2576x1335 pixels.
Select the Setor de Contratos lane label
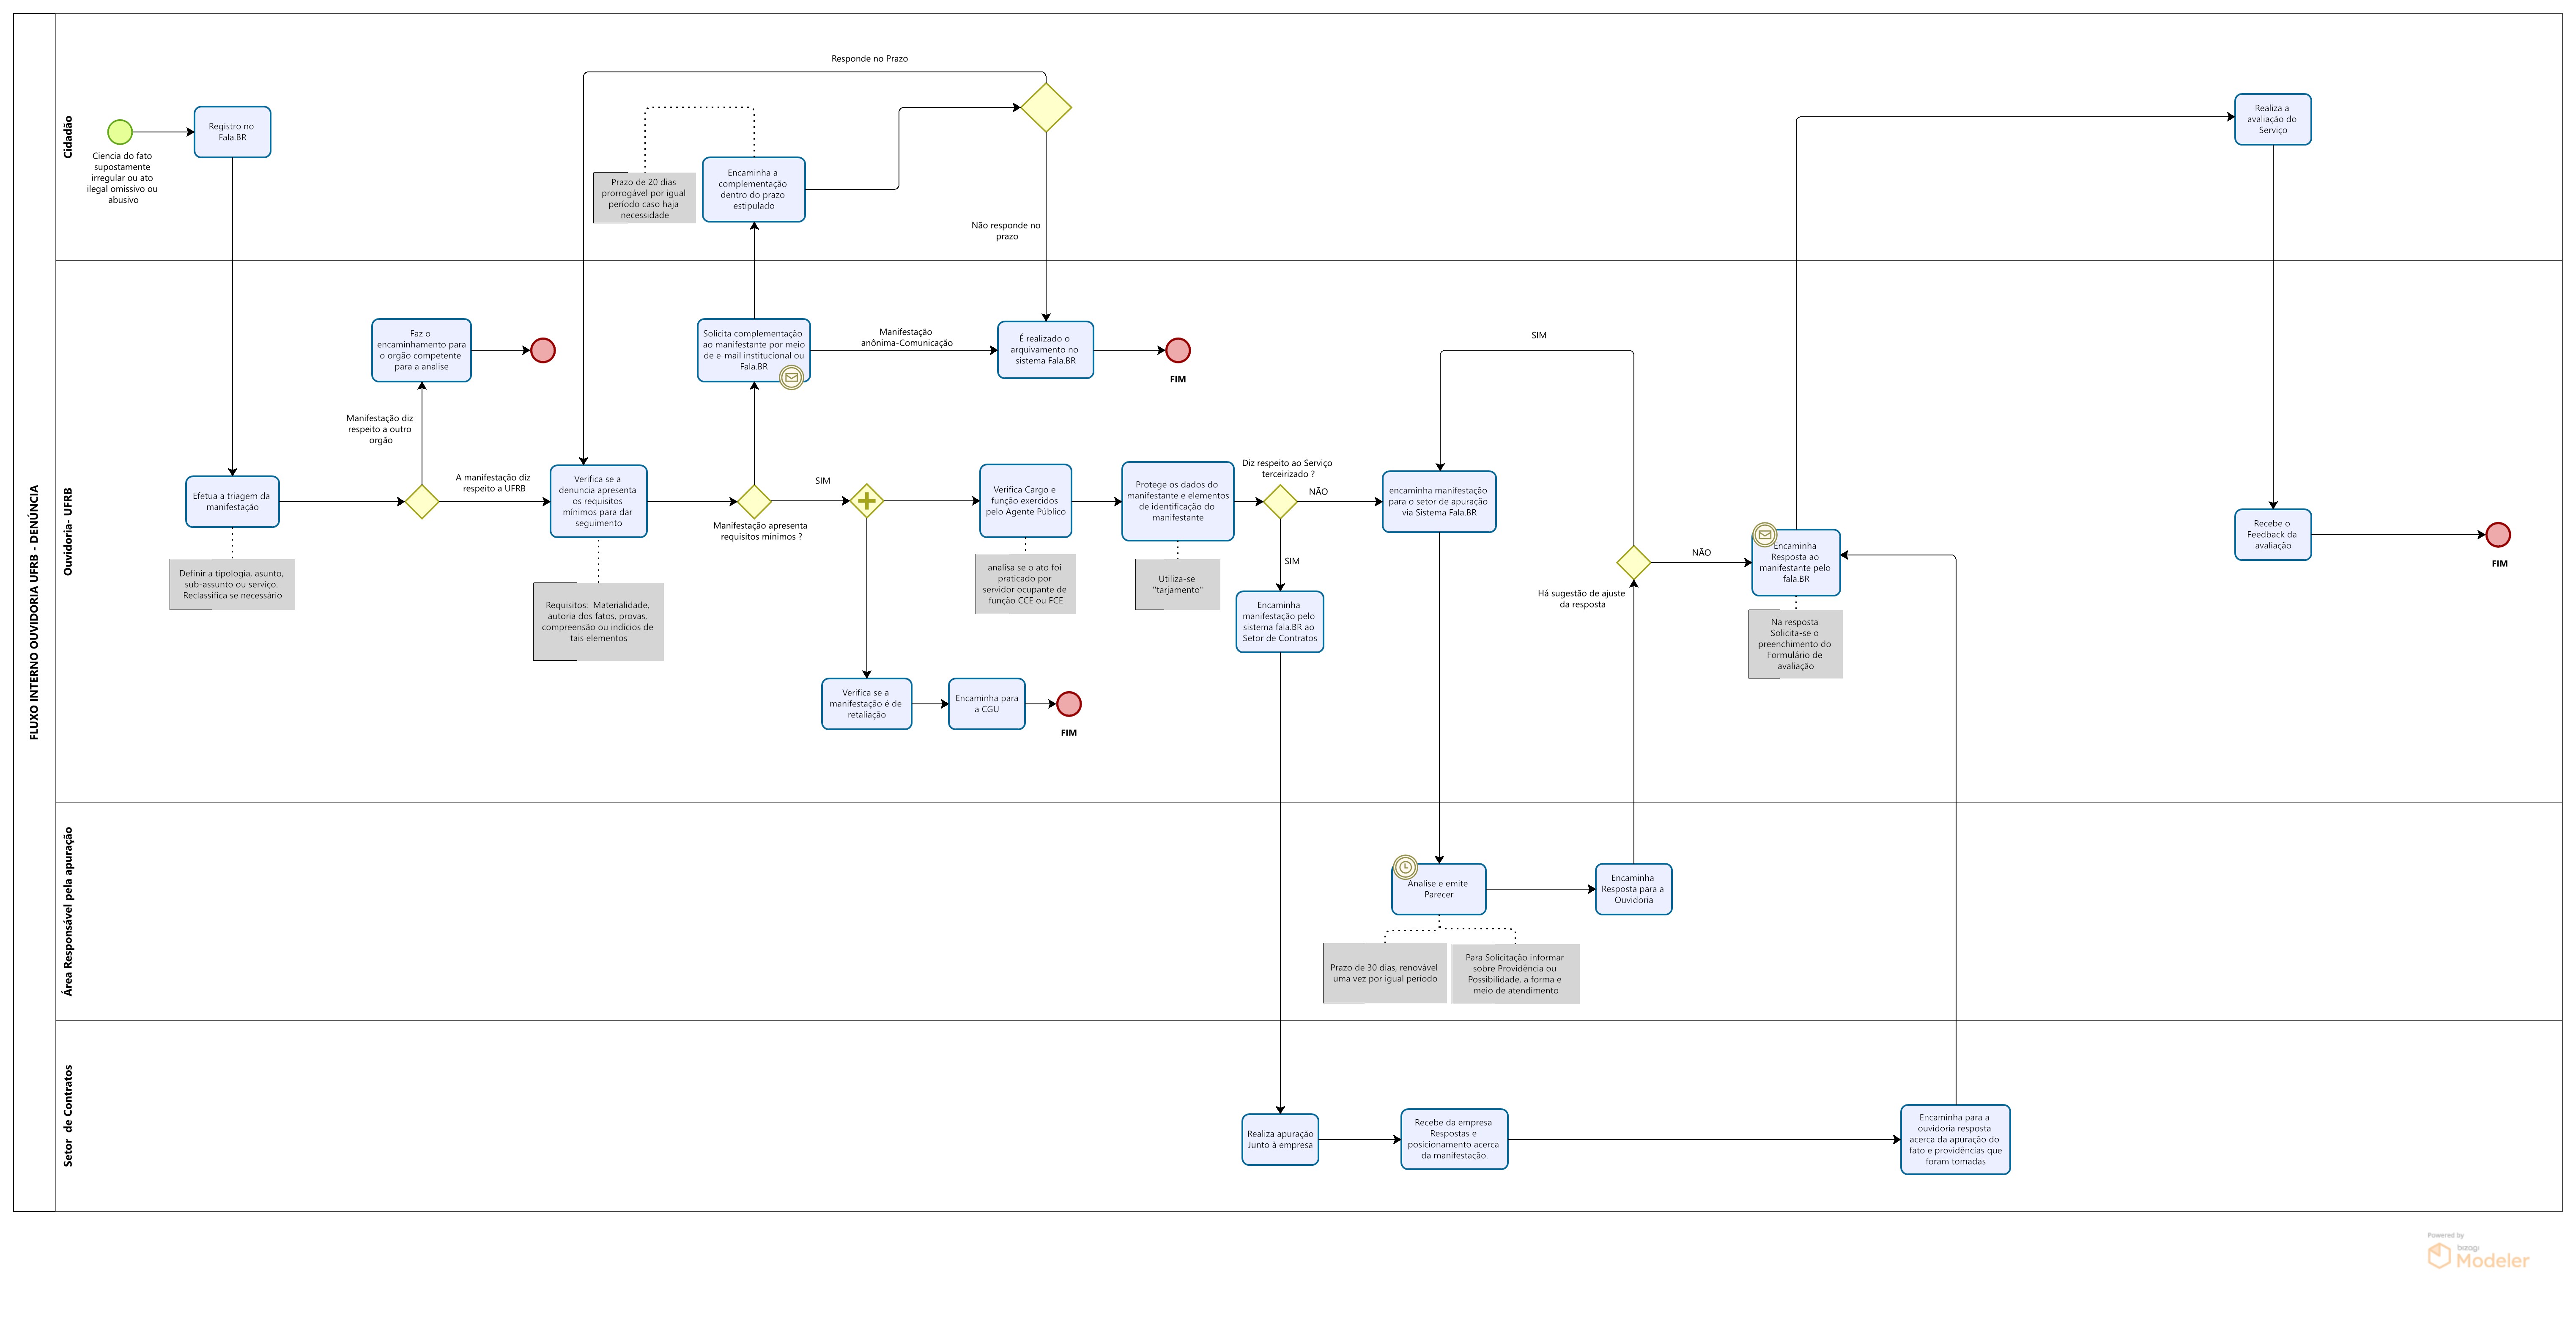68,1115
